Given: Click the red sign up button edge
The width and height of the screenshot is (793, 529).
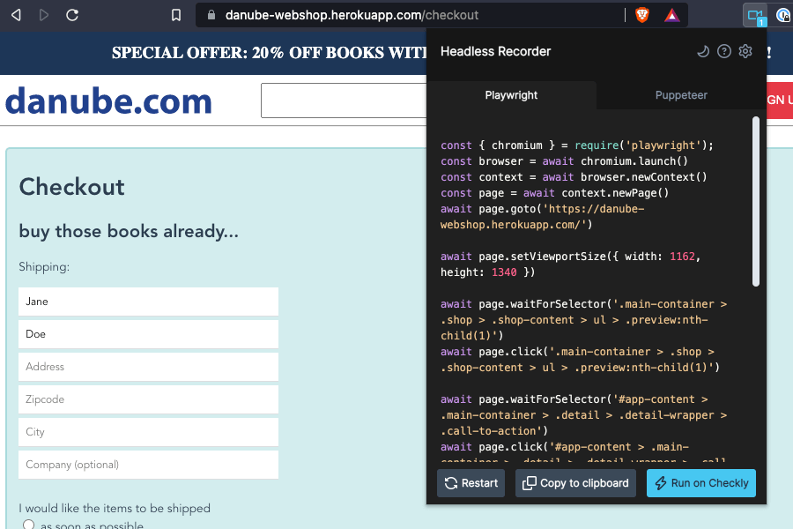Looking at the screenshot, I should [x=780, y=101].
